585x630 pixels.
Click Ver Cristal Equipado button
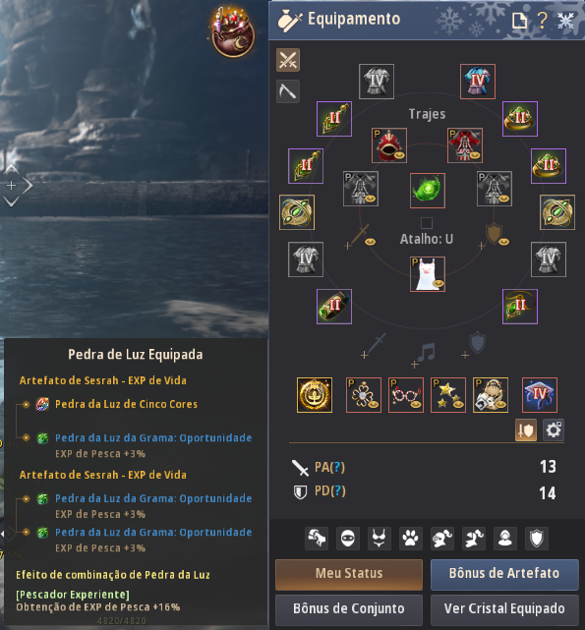tap(504, 608)
